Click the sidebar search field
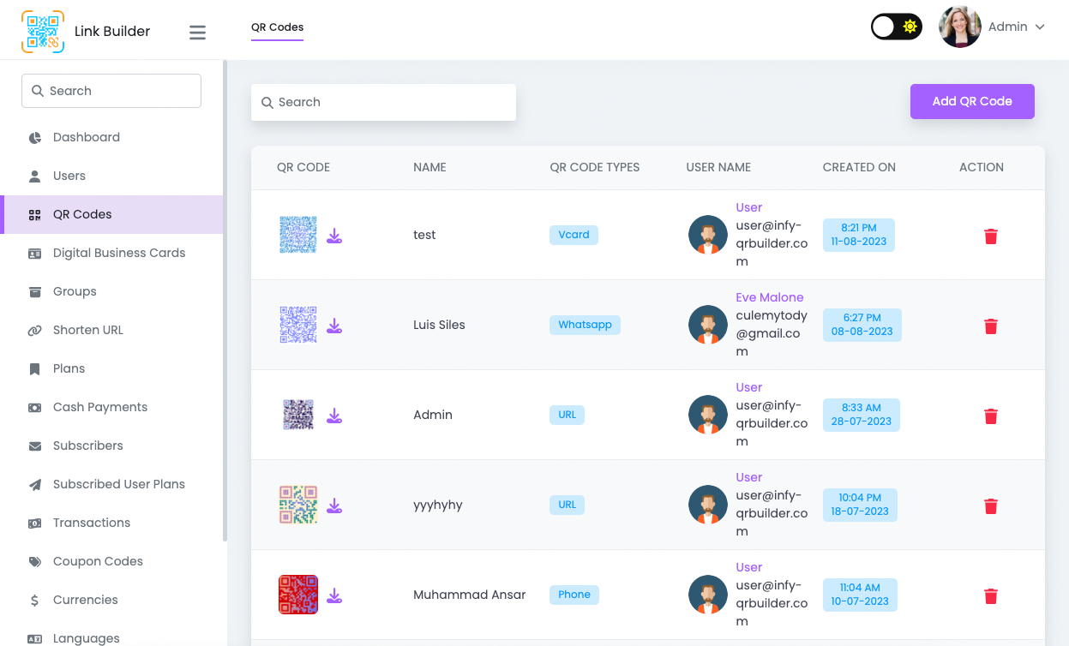The height and width of the screenshot is (646, 1069). pyautogui.click(x=111, y=91)
